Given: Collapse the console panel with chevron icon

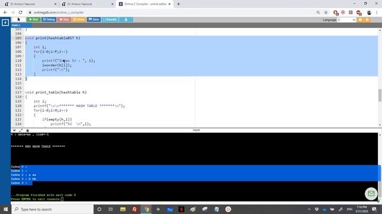Looking at the screenshot, I should click(x=14, y=130).
